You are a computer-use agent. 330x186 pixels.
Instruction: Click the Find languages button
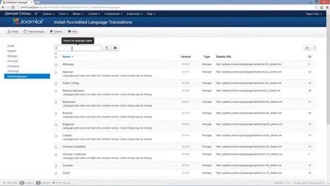coord(34,32)
